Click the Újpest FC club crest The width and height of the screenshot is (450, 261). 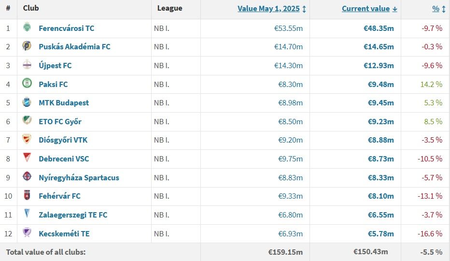click(x=27, y=65)
